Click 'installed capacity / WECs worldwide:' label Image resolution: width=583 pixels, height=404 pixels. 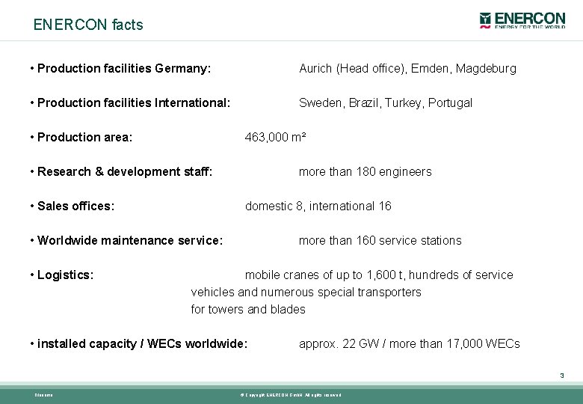tap(143, 343)
